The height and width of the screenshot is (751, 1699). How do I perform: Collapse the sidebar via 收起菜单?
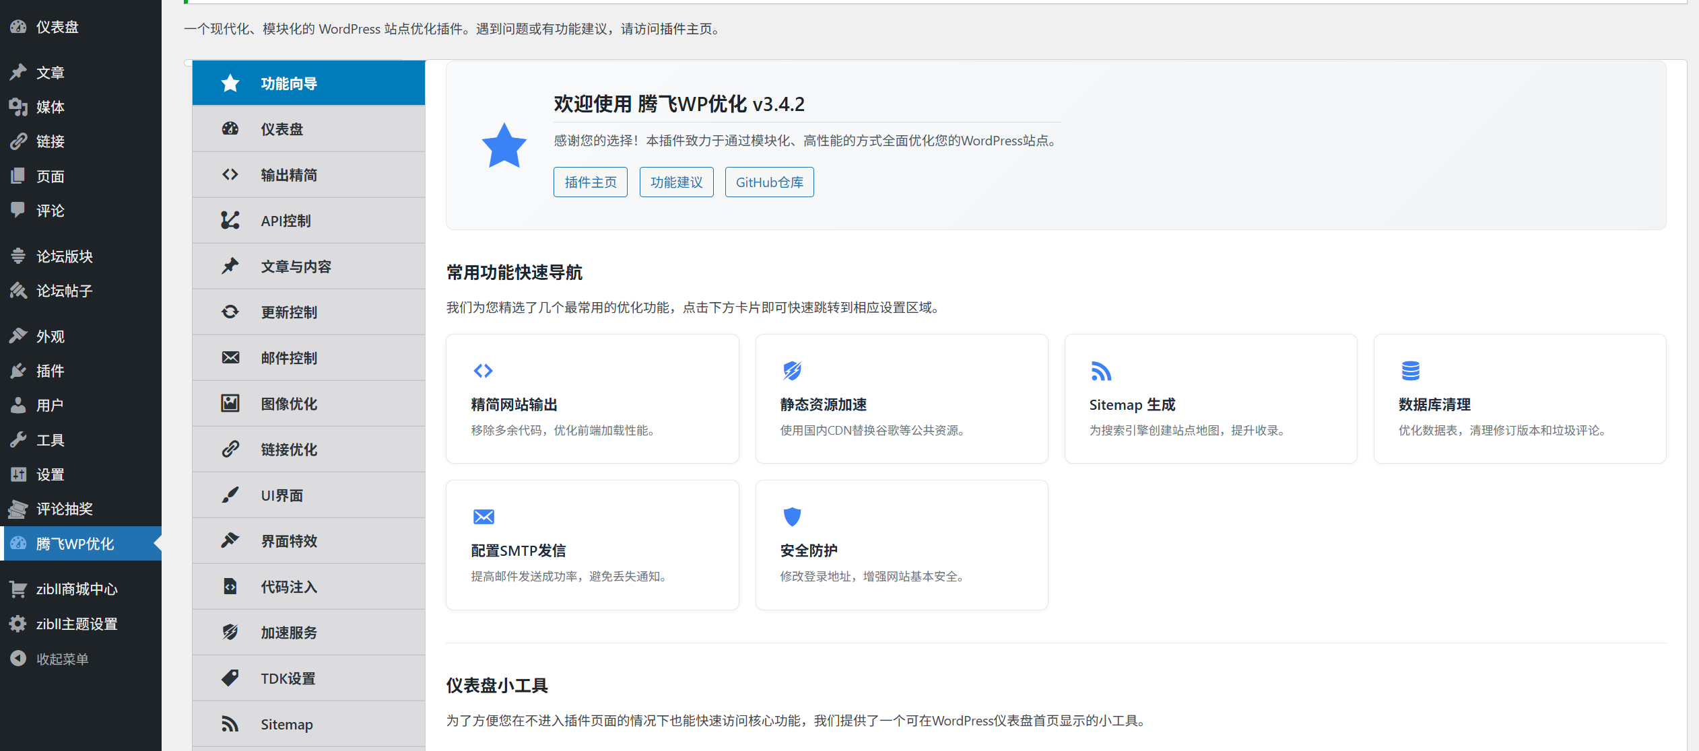point(61,659)
